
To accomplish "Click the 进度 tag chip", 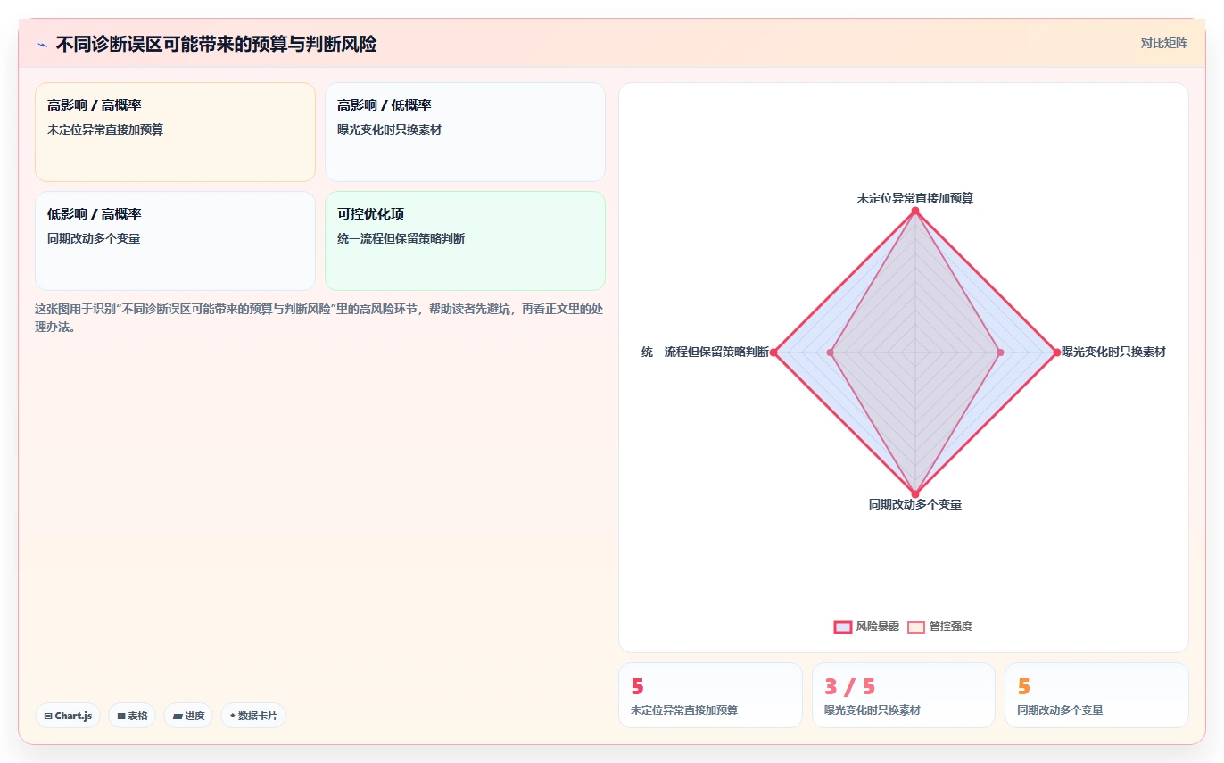I will point(188,716).
